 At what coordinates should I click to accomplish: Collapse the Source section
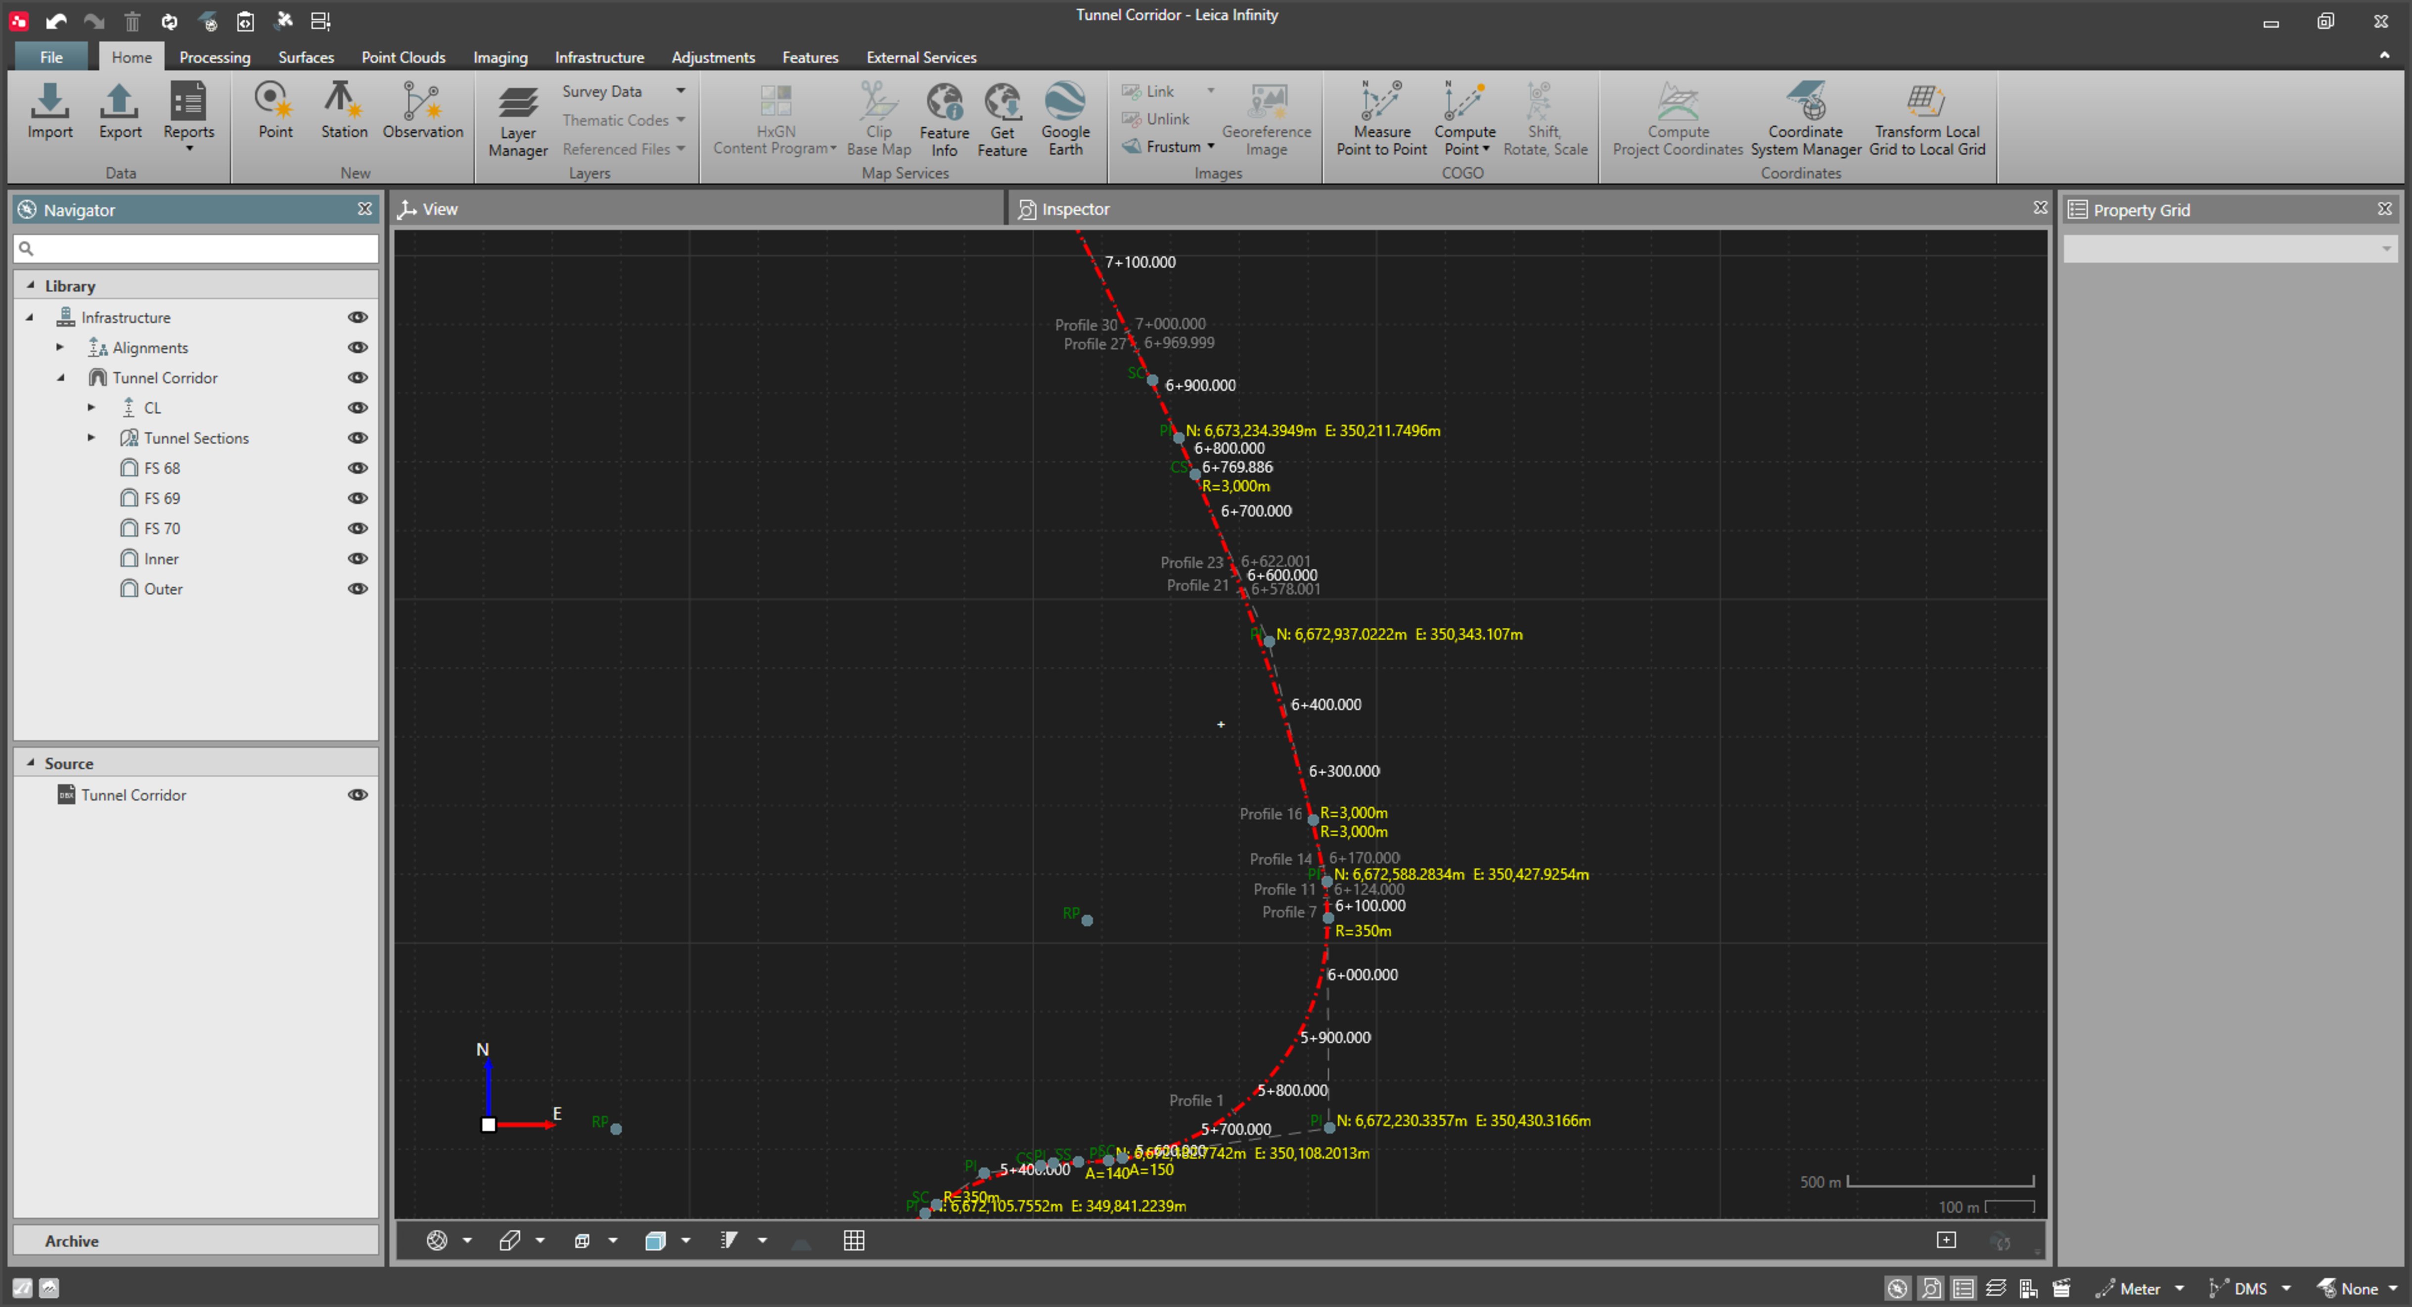[x=31, y=763]
